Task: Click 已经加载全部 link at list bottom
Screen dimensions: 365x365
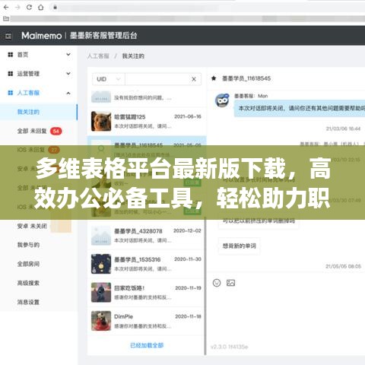Action: [x=147, y=345]
